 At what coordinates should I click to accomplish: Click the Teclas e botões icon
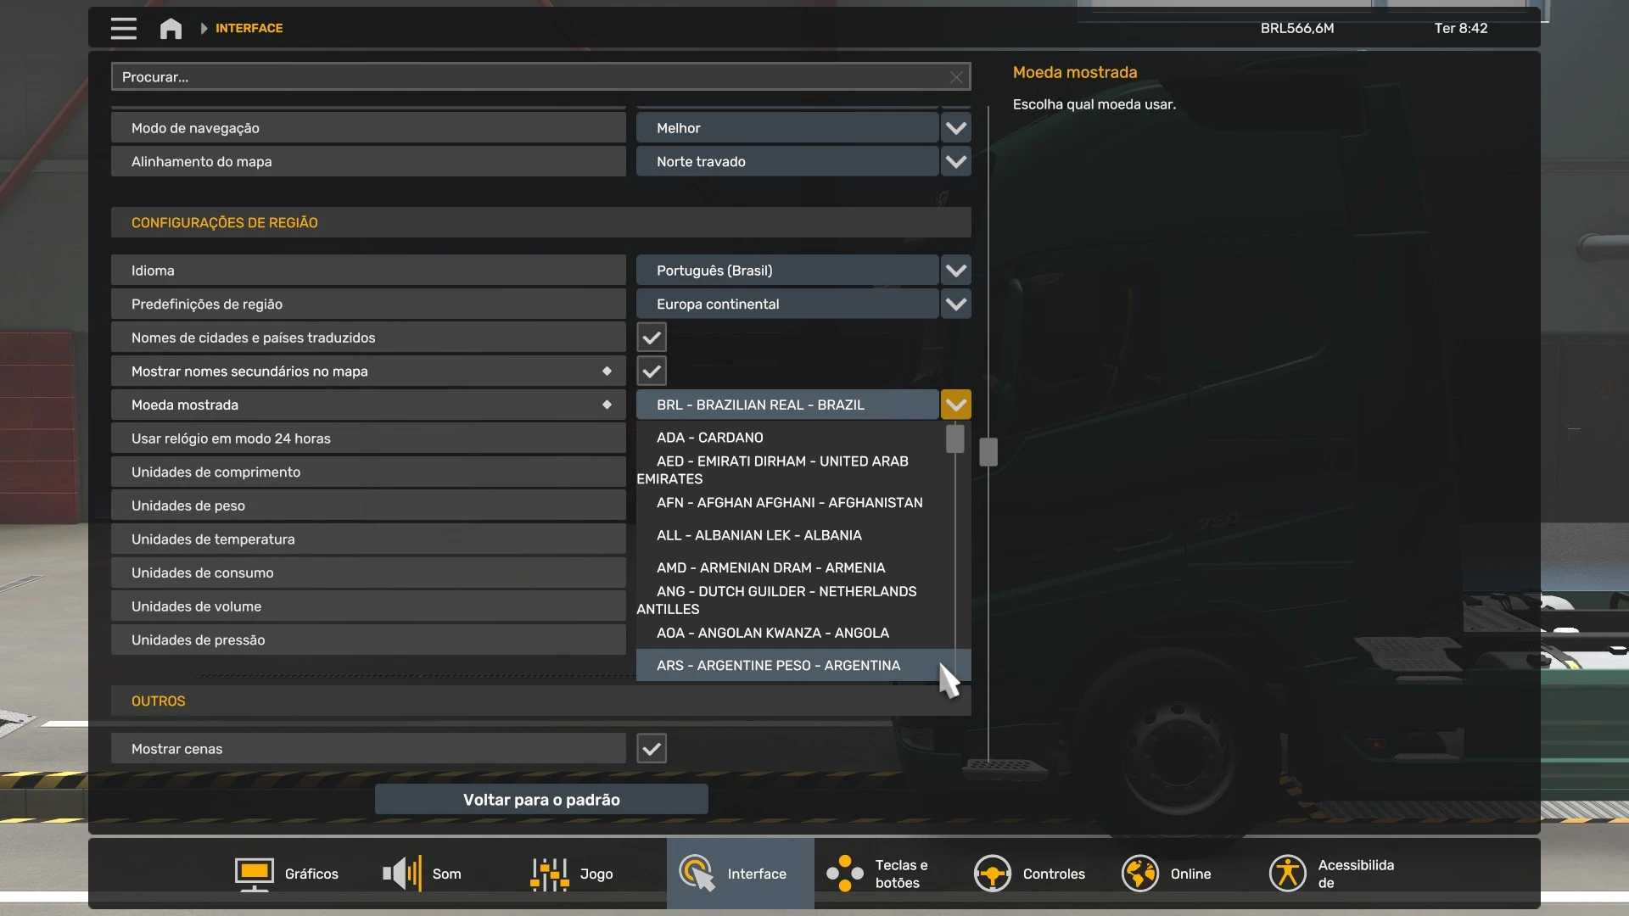(x=845, y=874)
